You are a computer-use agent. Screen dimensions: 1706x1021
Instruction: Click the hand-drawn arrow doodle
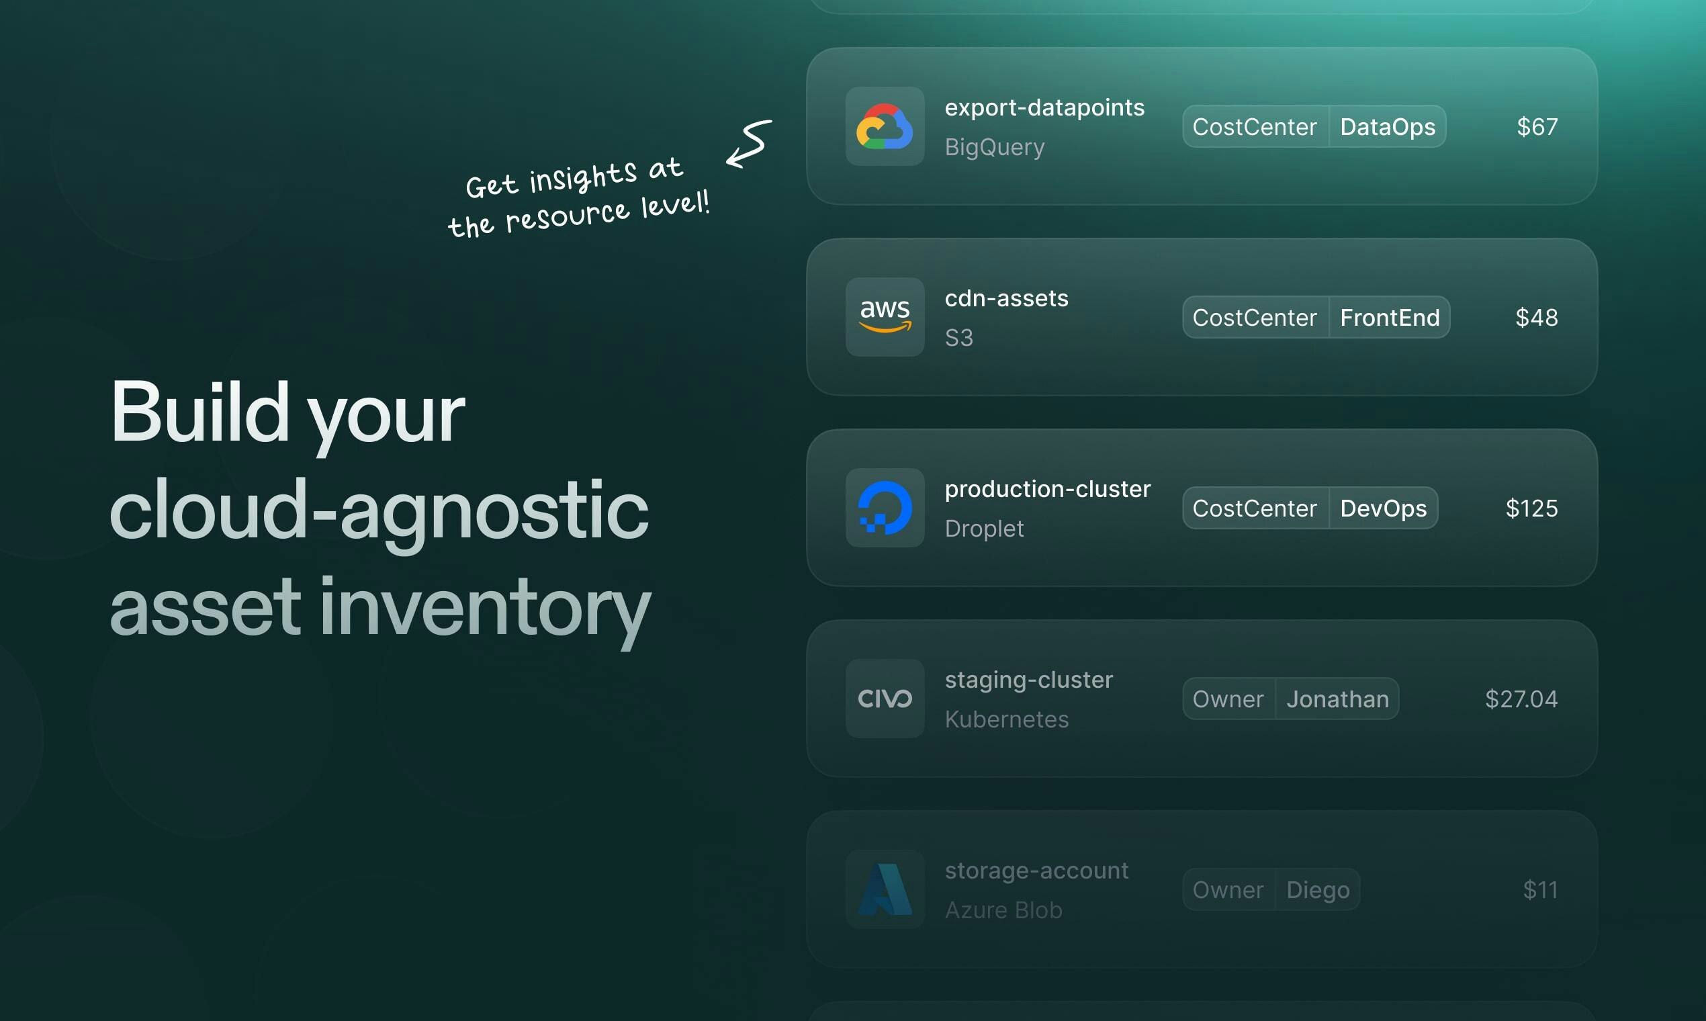(749, 144)
